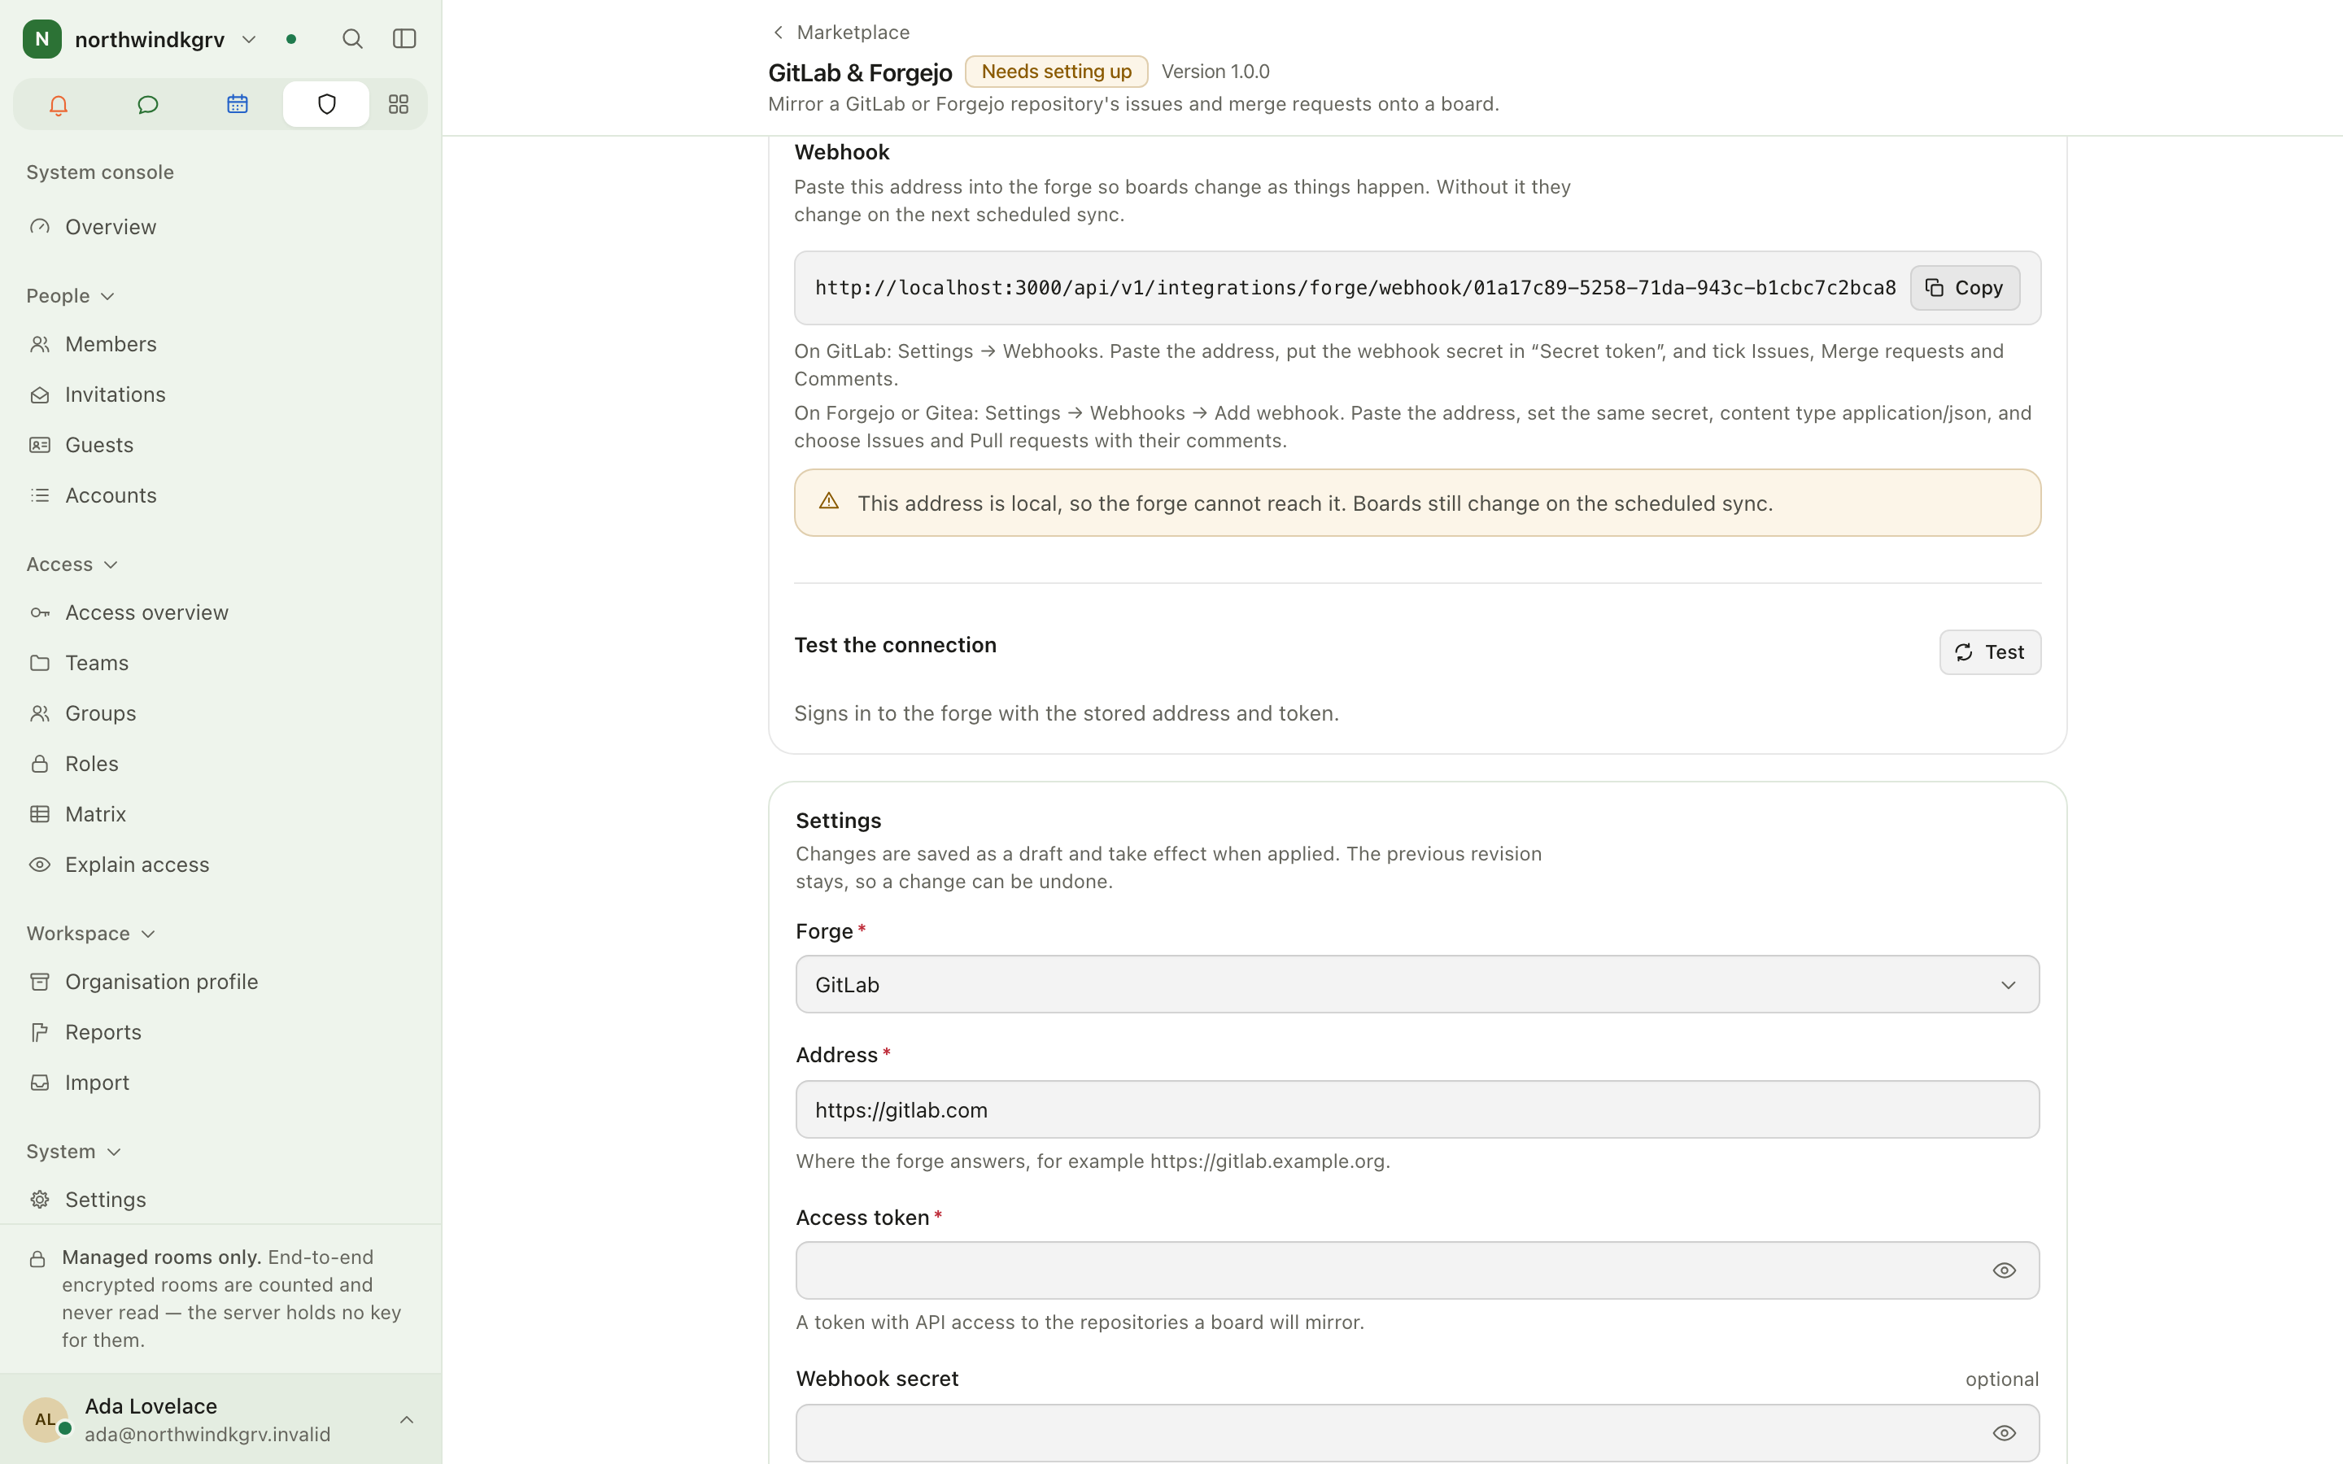Image resolution: width=2343 pixels, height=1464 pixels.
Task: Go back to Marketplace
Action: [x=840, y=32]
